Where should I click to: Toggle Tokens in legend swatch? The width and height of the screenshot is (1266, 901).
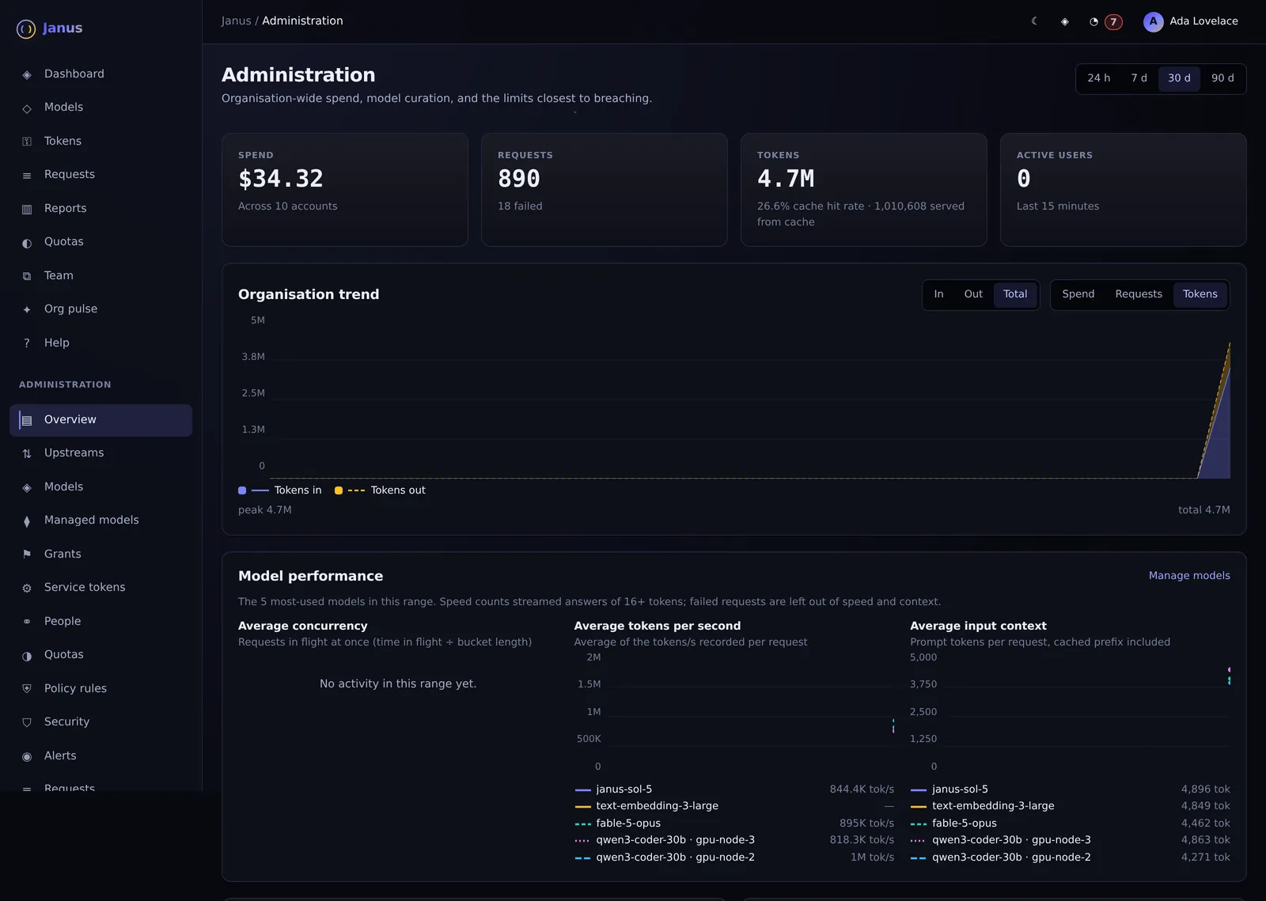(x=242, y=490)
